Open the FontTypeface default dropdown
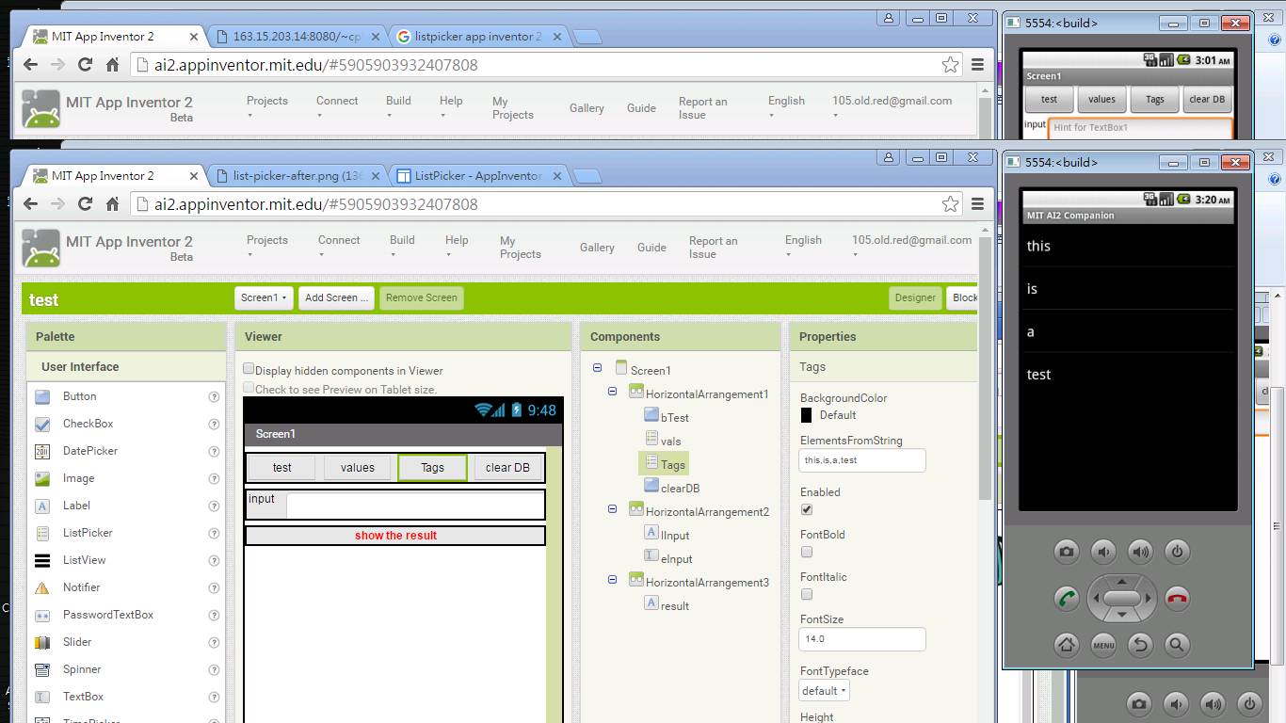The width and height of the screenshot is (1286, 723). (824, 691)
